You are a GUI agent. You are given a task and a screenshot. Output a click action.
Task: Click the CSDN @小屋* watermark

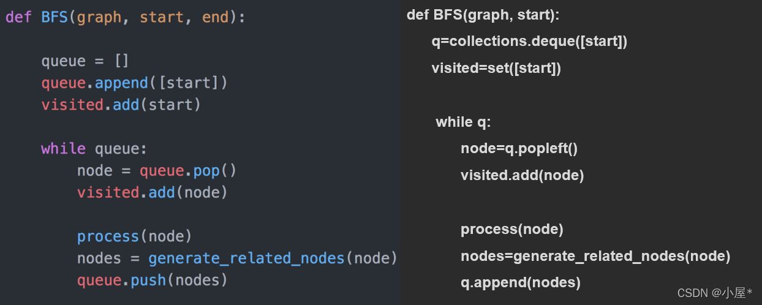tap(715, 293)
